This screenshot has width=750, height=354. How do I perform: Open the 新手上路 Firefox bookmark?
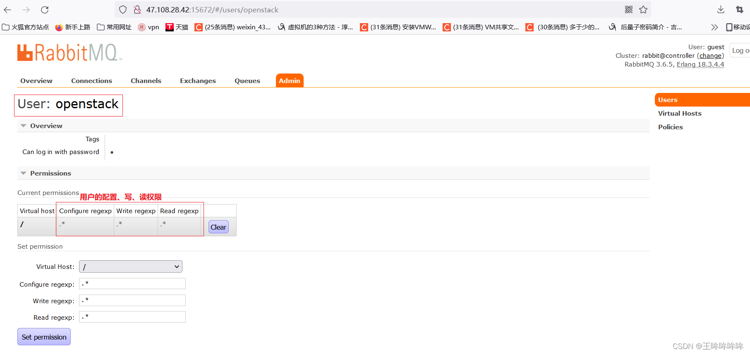(73, 27)
